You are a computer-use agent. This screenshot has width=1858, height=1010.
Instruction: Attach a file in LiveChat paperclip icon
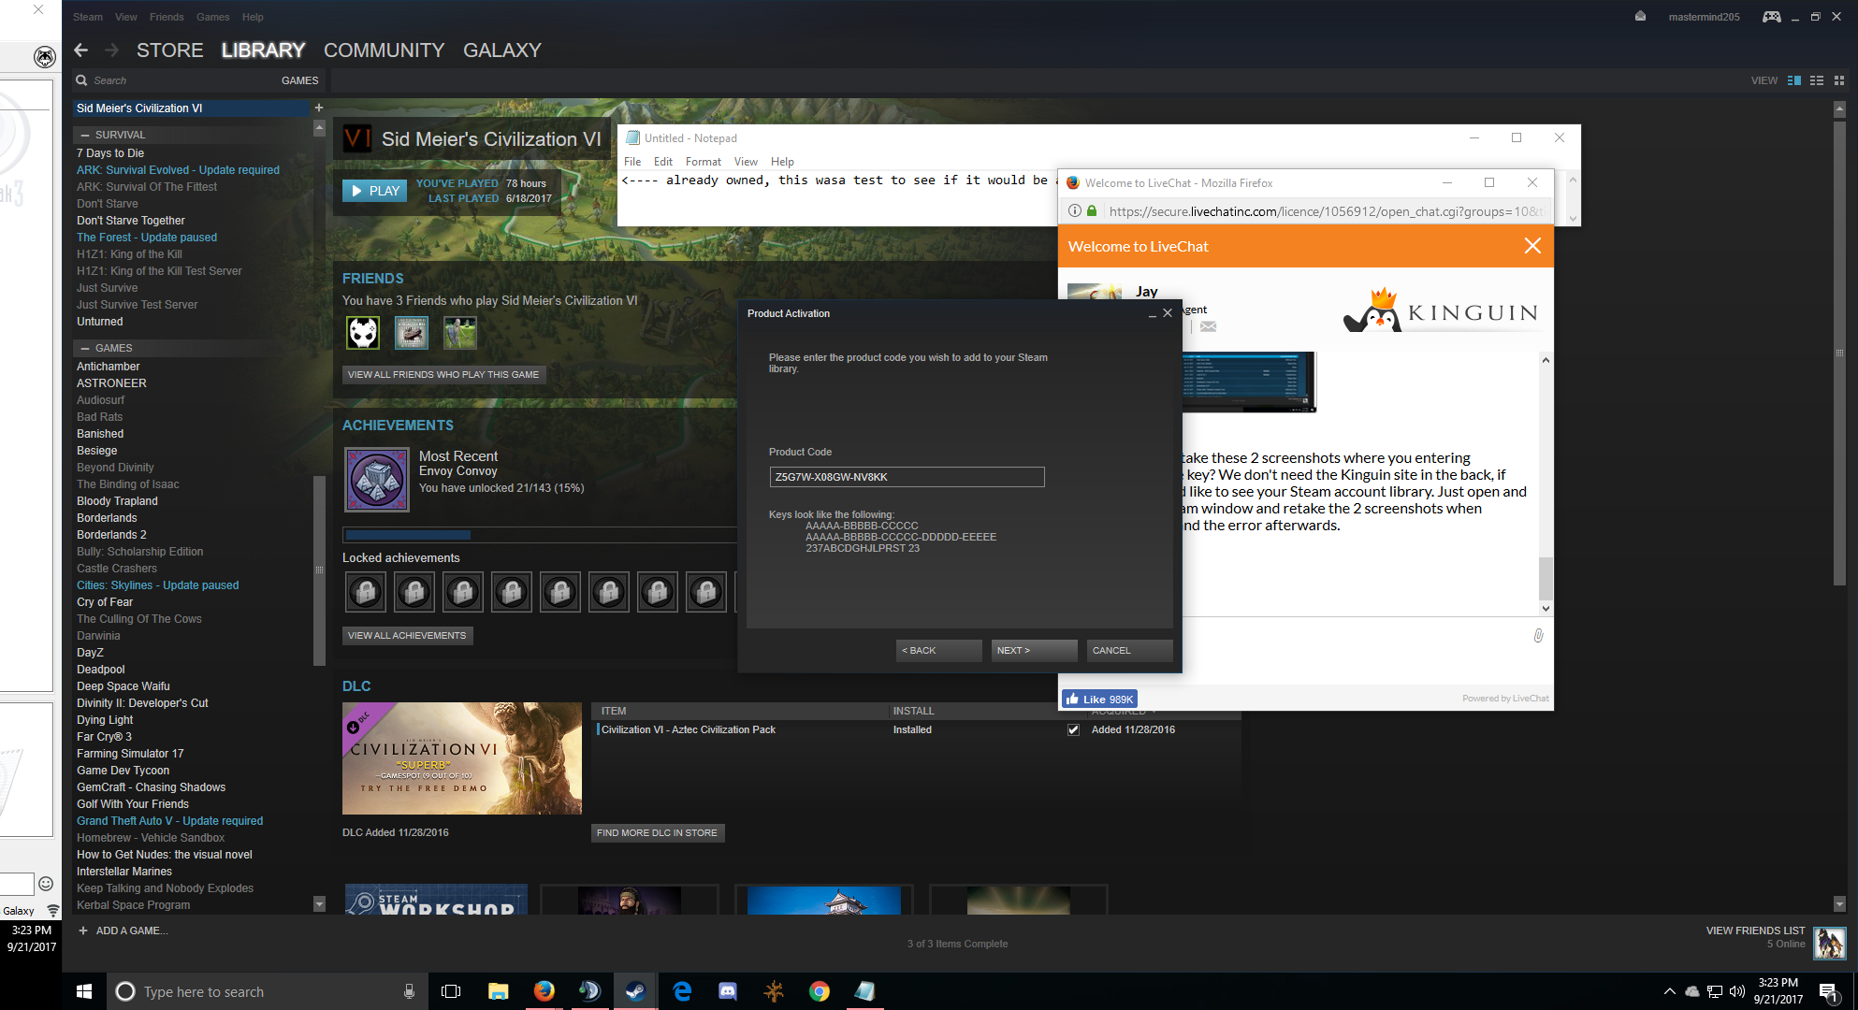(x=1537, y=636)
